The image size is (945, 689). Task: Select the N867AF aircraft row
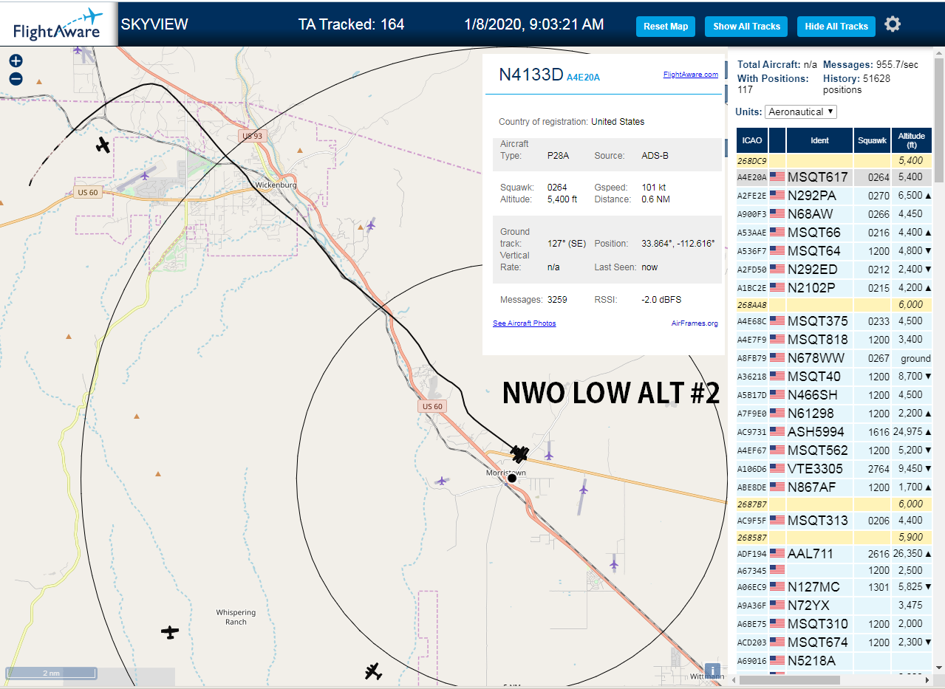(834, 487)
